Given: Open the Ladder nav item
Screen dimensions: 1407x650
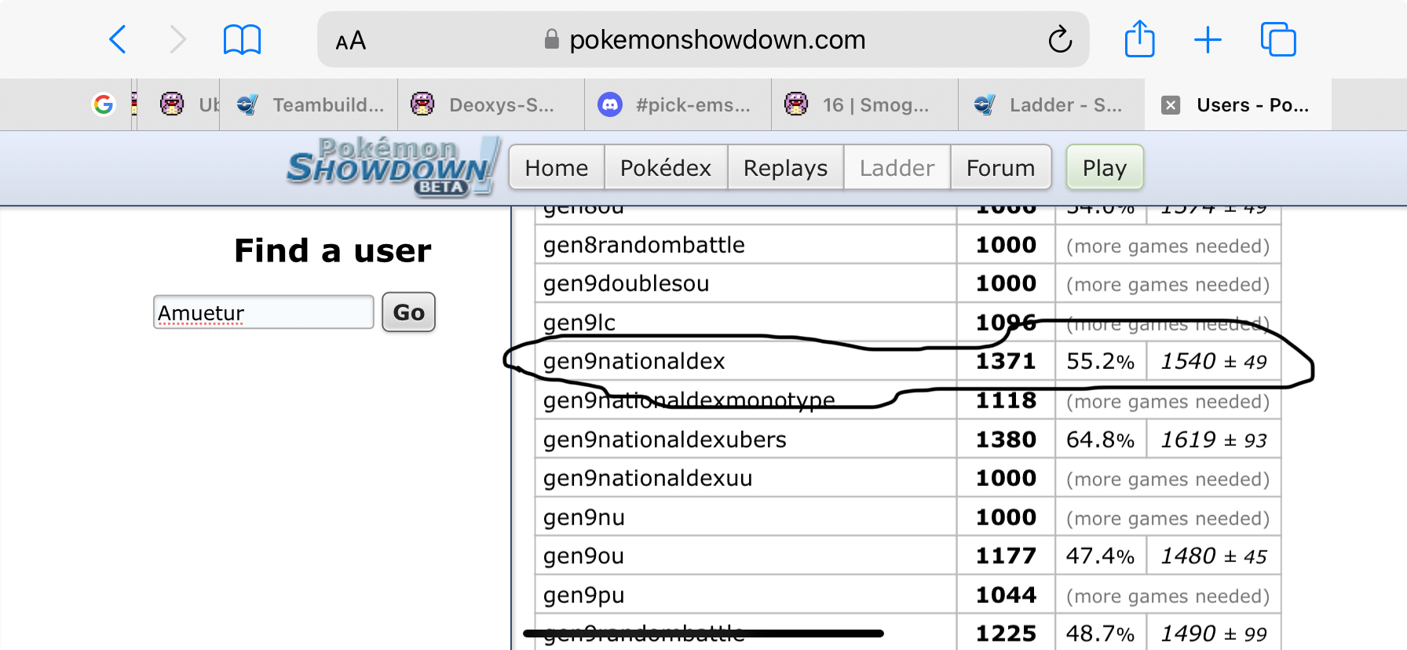Looking at the screenshot, I should (x=897, y=167).
